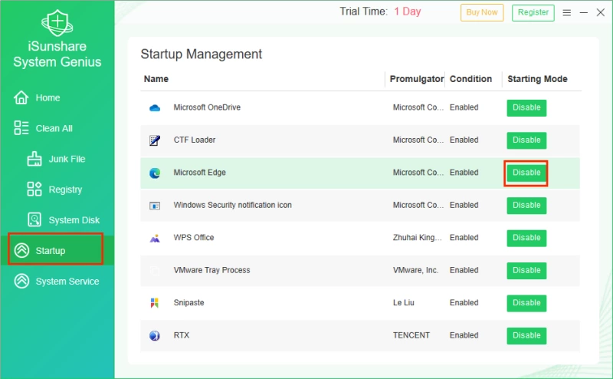Click the System Service circular arrow icon
This screenshot has height=379, width=613.
tap(22, 281)
